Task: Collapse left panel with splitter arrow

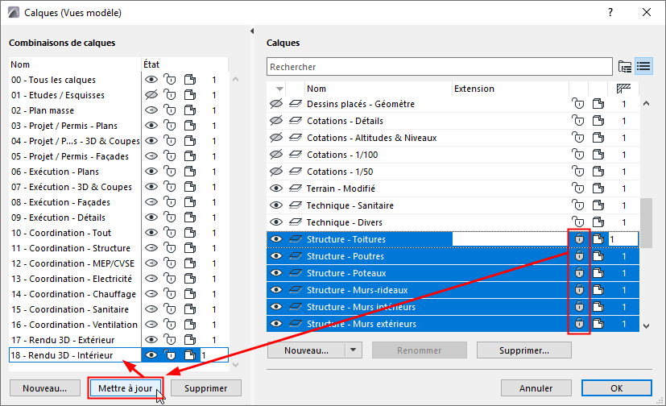Action: point(252,31)
